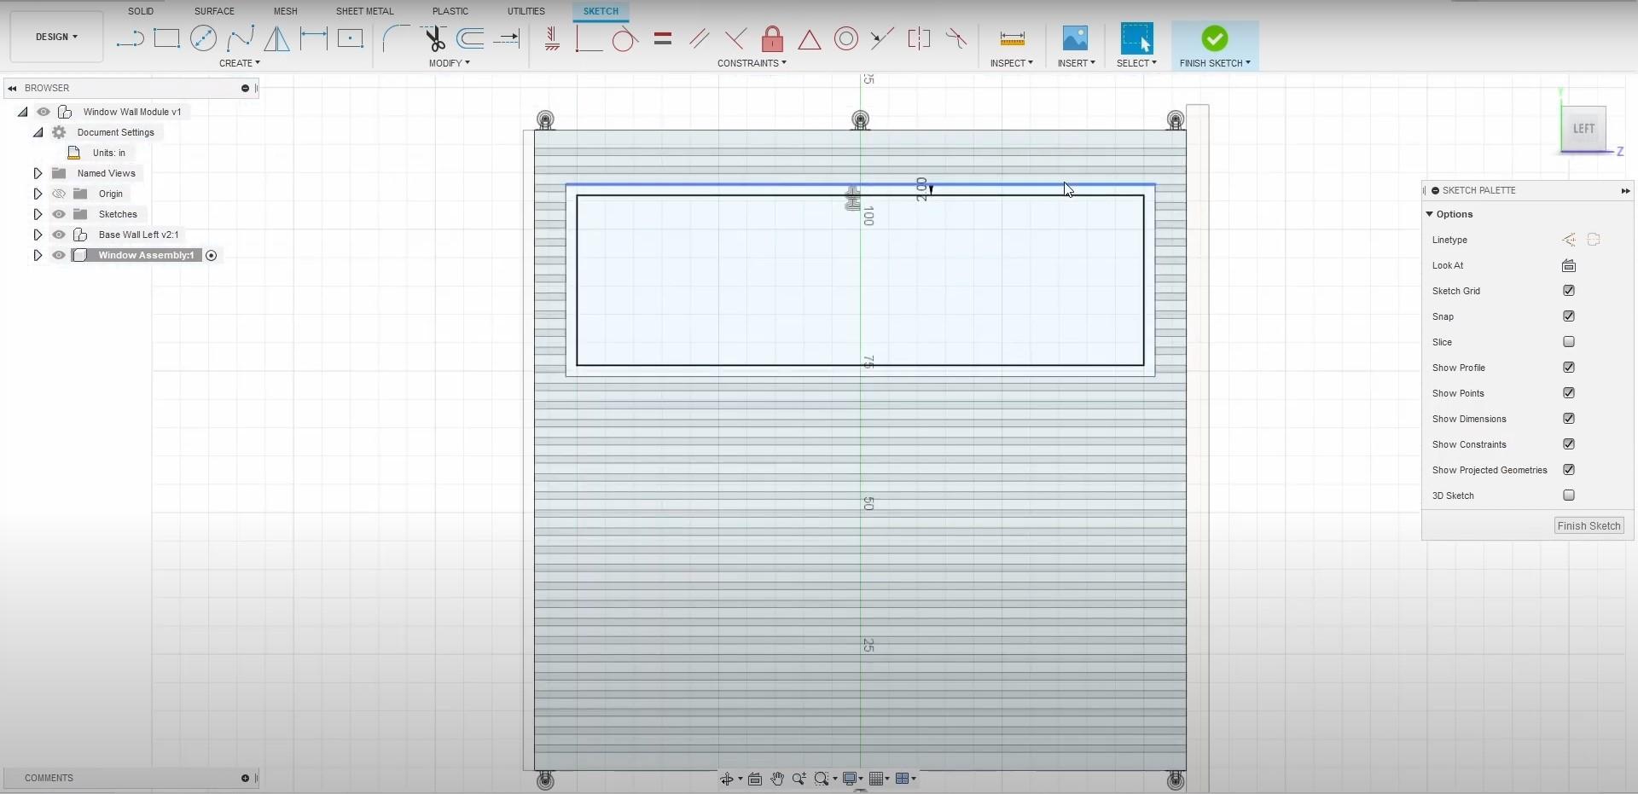This screenshot has width=1638, height=794.
Task: Activate the Select tool icon
Action: (x=1136, y=38)
